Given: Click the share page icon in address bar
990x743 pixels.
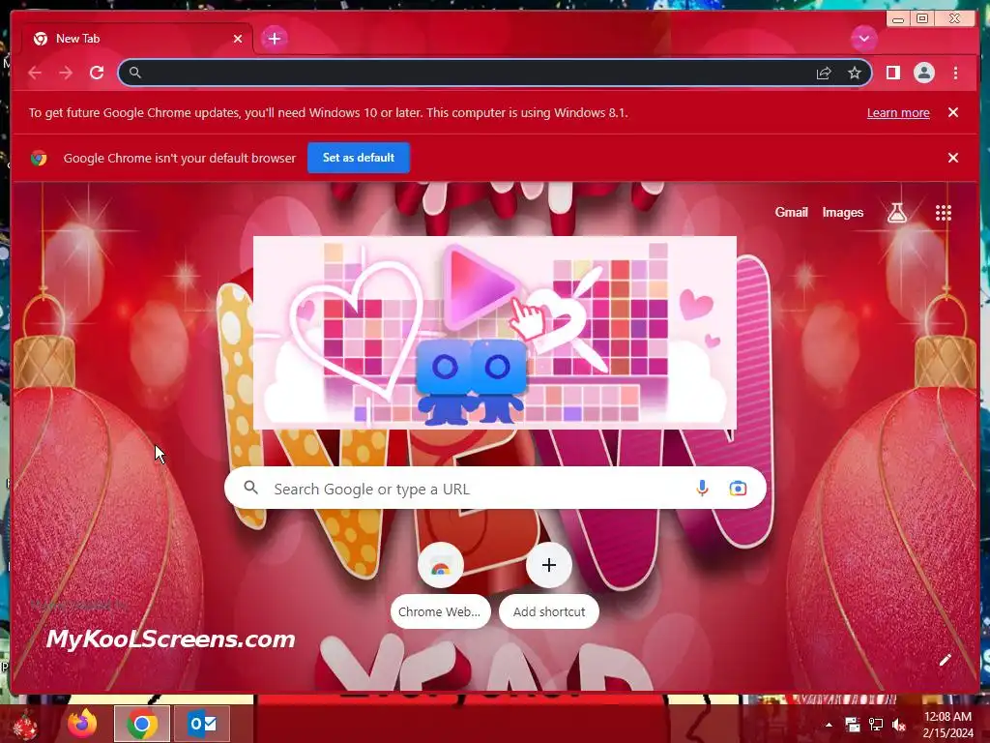Looking at the screenshot, I should (x=824, y=74).
